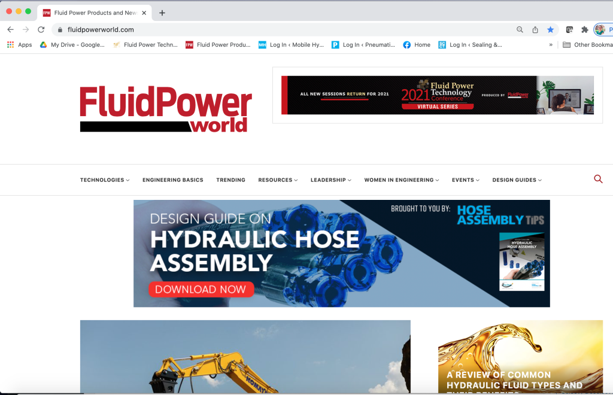Image resolution: width=613 pixels, height=395 pixels.
Task: Open the Fluid Power Techn... bookmark
Action: point(145,44)
